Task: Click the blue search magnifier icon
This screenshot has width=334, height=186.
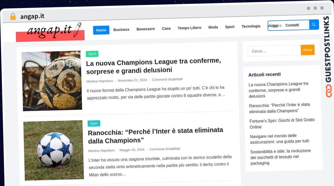Action: (x=314, y=25)
